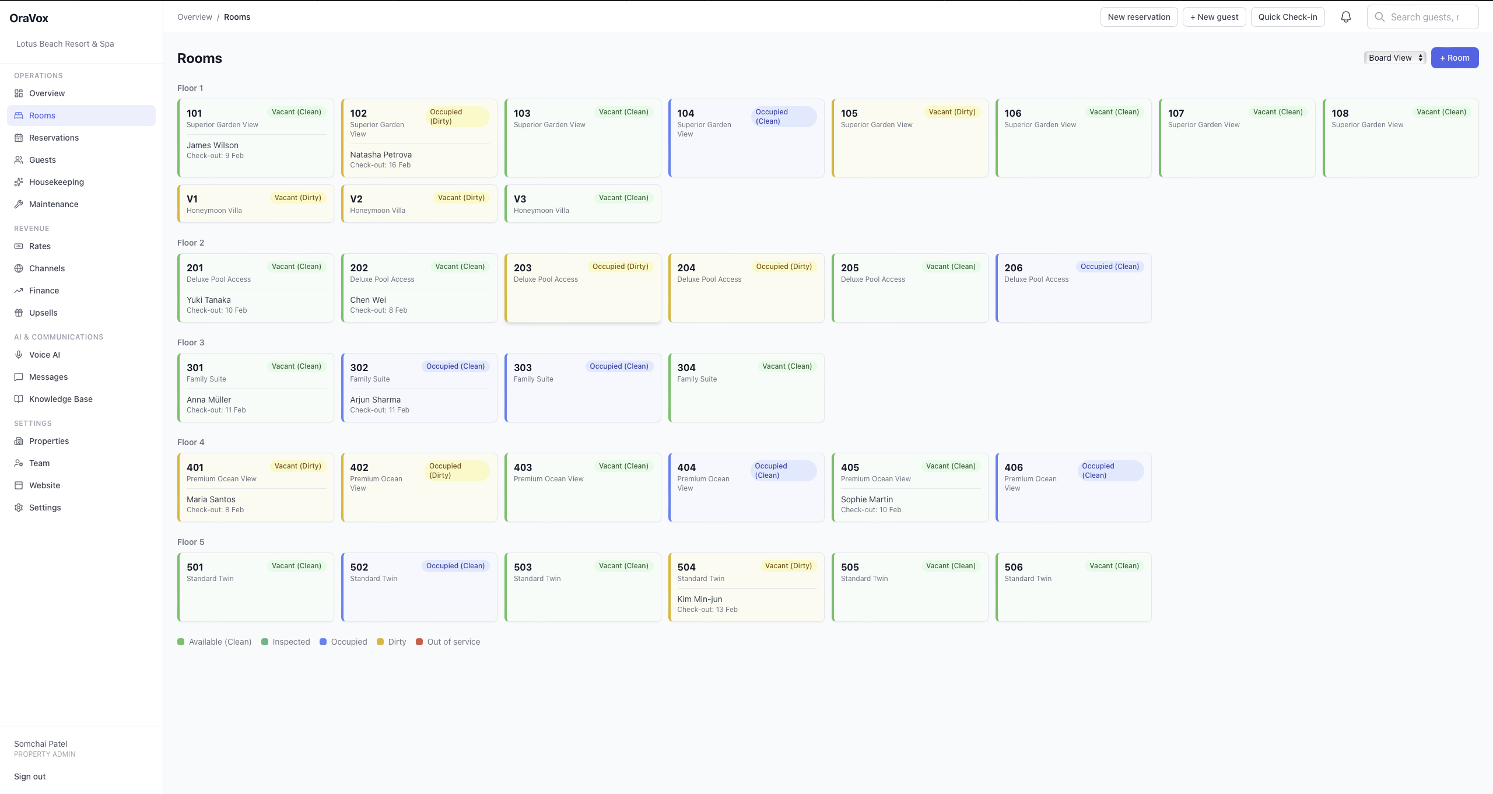Click the Upsells gift icon

(18, 312)
